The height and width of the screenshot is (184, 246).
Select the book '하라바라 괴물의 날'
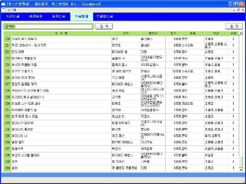(61, 110)
